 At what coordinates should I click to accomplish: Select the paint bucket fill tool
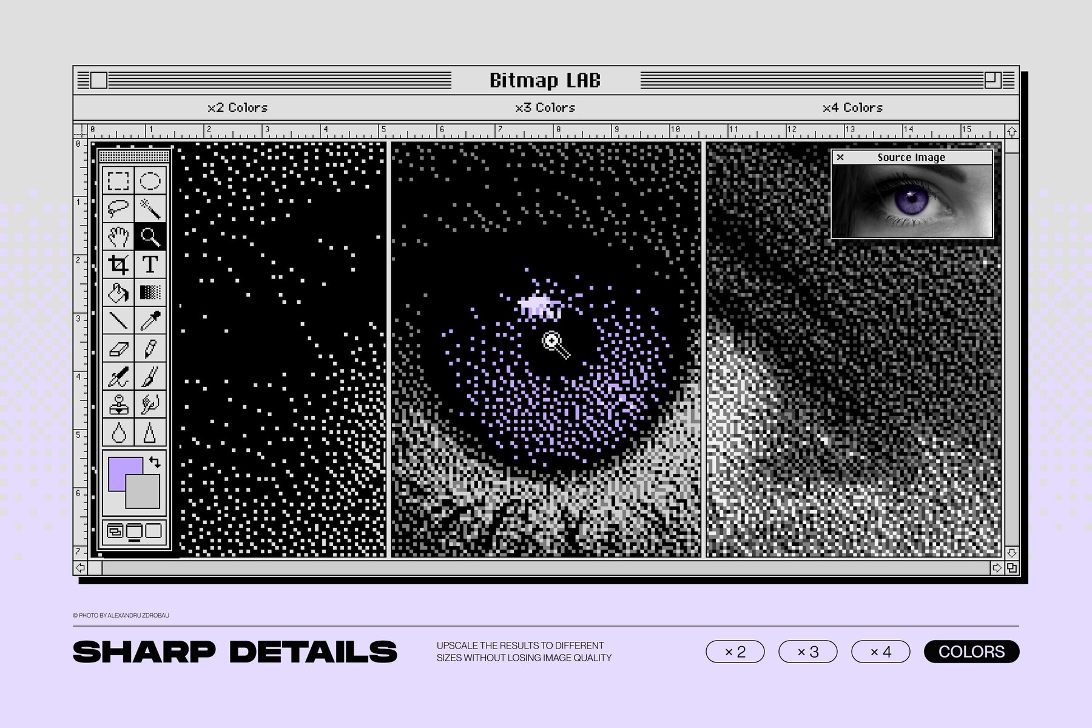[x=118, y=292]
